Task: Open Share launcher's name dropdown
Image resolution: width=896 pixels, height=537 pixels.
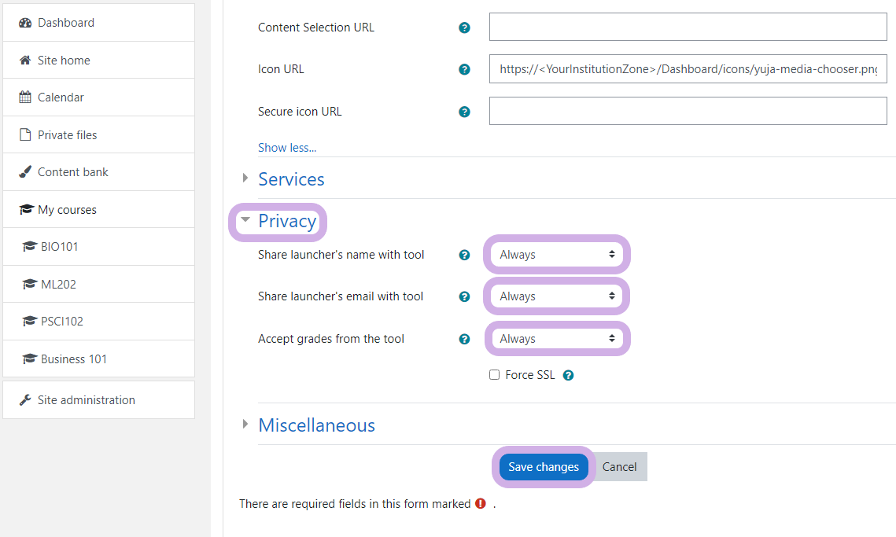Action: (557, 255)
